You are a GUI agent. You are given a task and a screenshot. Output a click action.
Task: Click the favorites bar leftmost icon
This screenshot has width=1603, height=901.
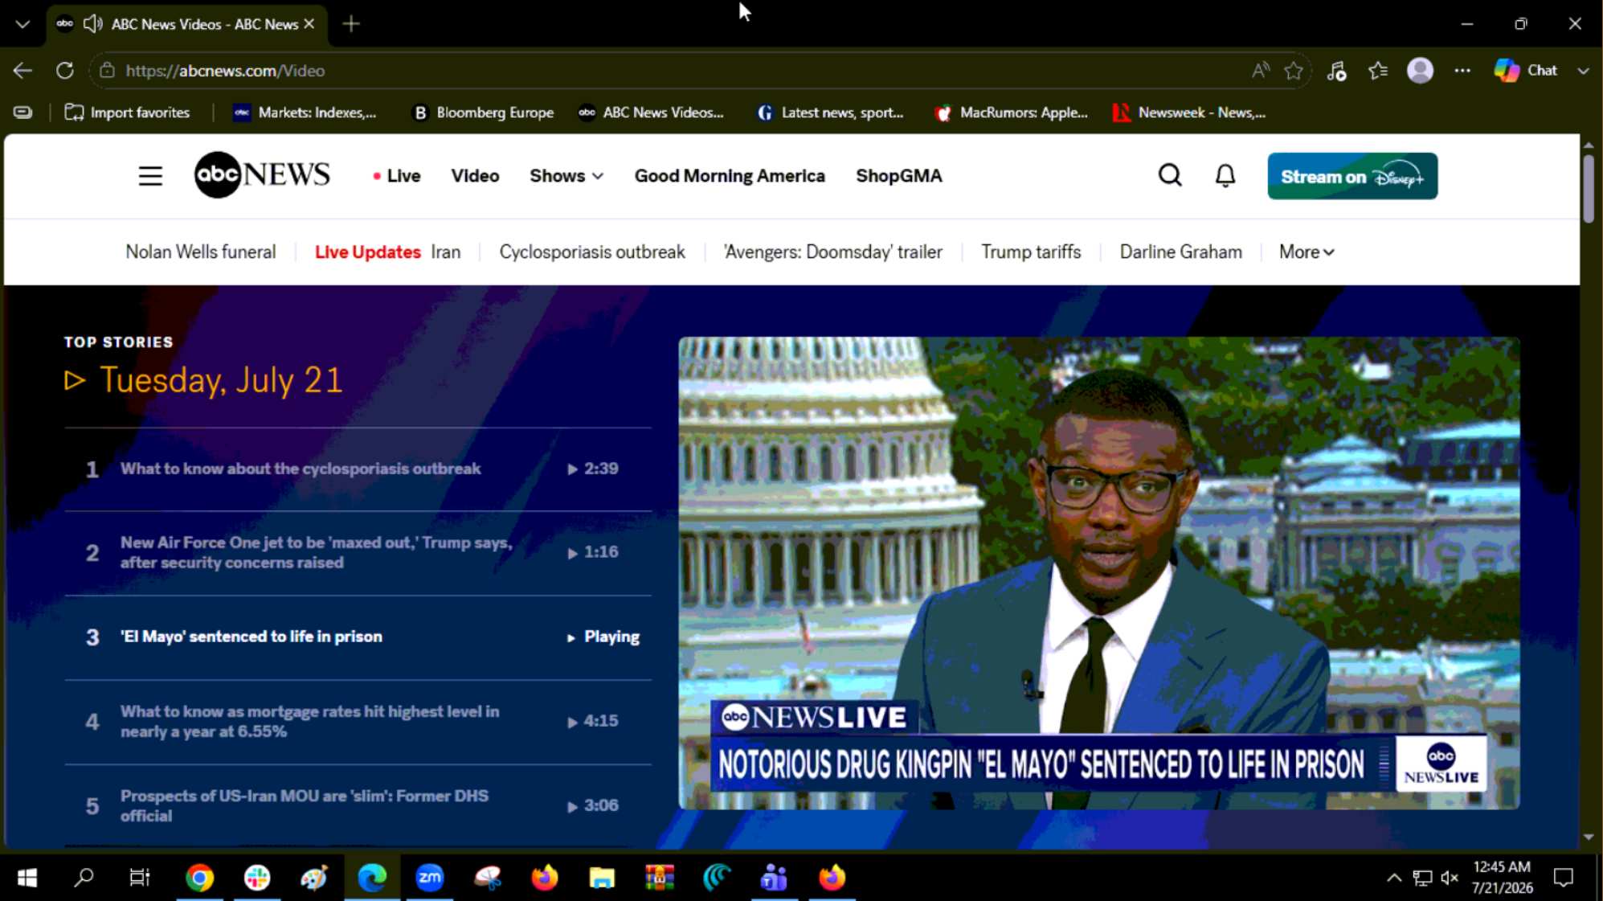pyautogui.click(x=22, y=113)
